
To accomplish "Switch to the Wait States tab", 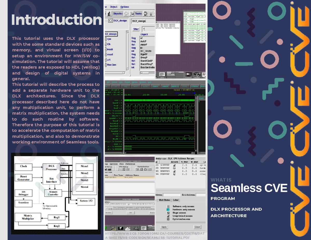I will (165, 200).
